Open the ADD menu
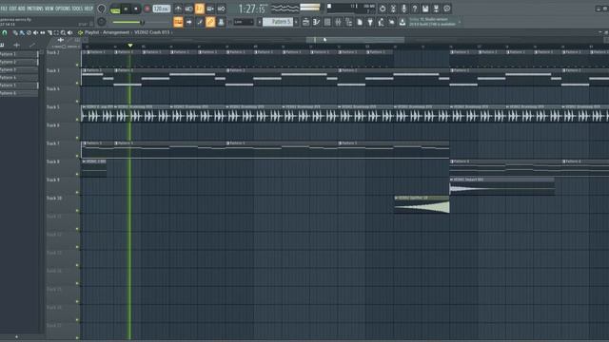Viewport: 609px width, 342px height. (x=22, y=9)
